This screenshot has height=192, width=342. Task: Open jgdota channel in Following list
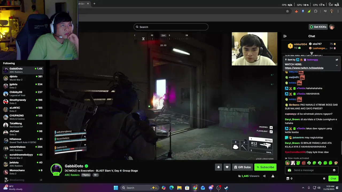23,86
